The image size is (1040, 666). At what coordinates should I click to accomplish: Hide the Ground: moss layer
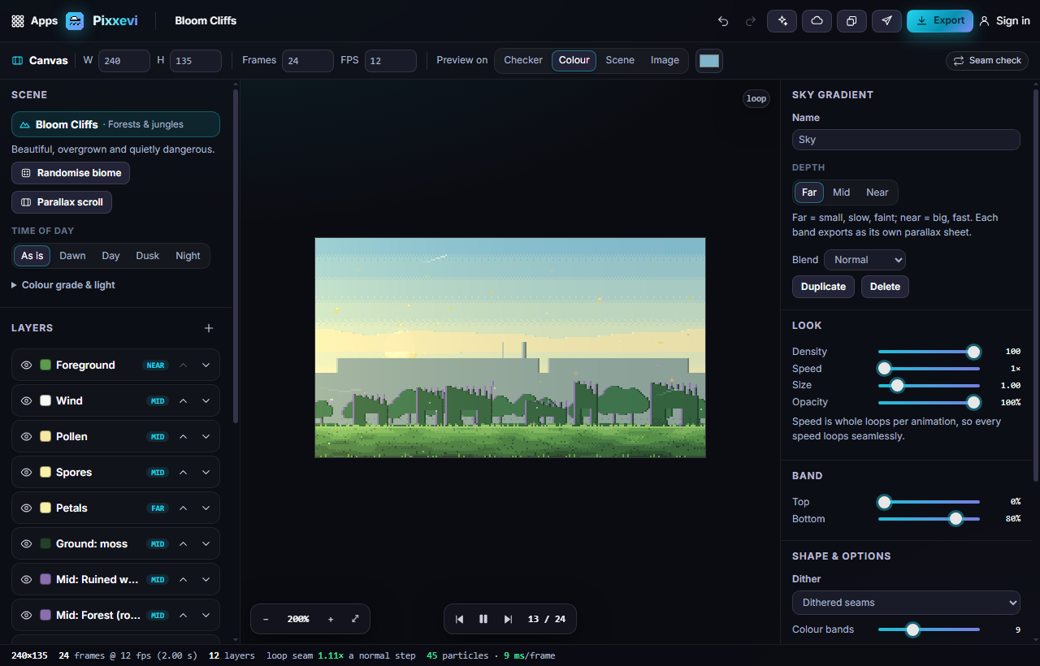[26, 544]
